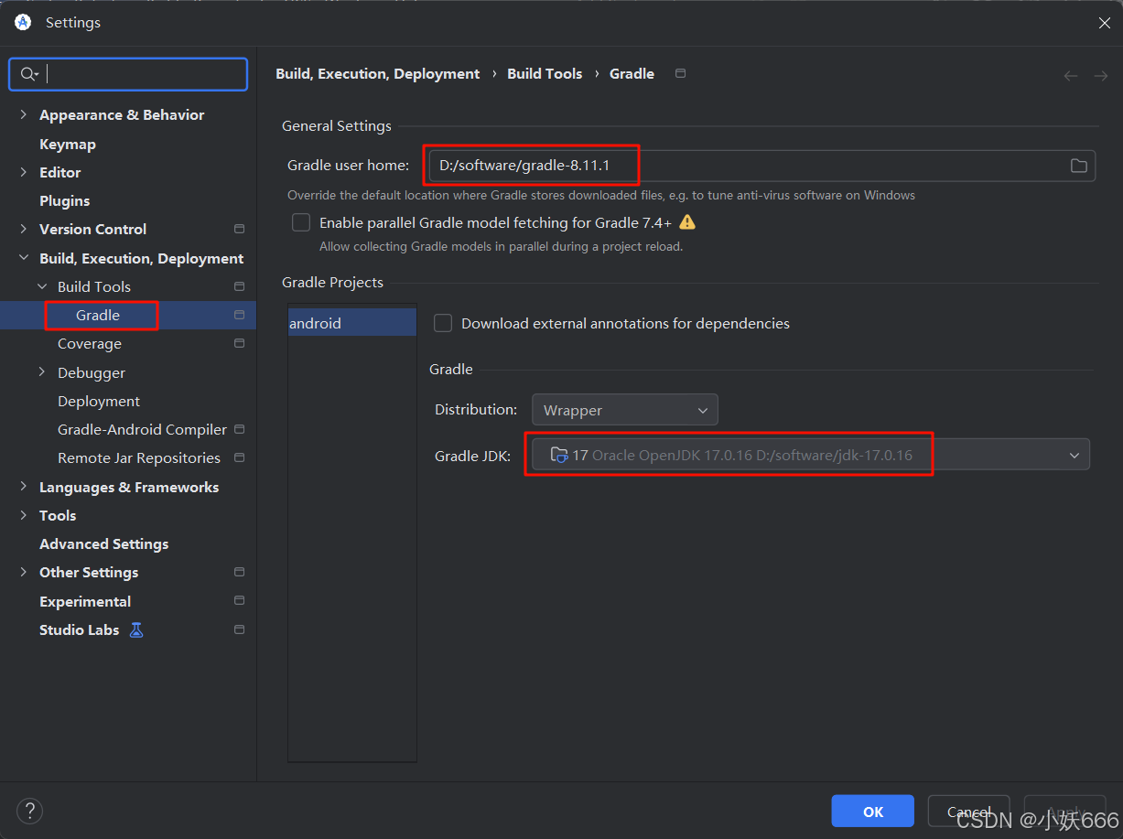Open Deployment settings
This screenshot has width=1123, height=839.
point(99,401)
